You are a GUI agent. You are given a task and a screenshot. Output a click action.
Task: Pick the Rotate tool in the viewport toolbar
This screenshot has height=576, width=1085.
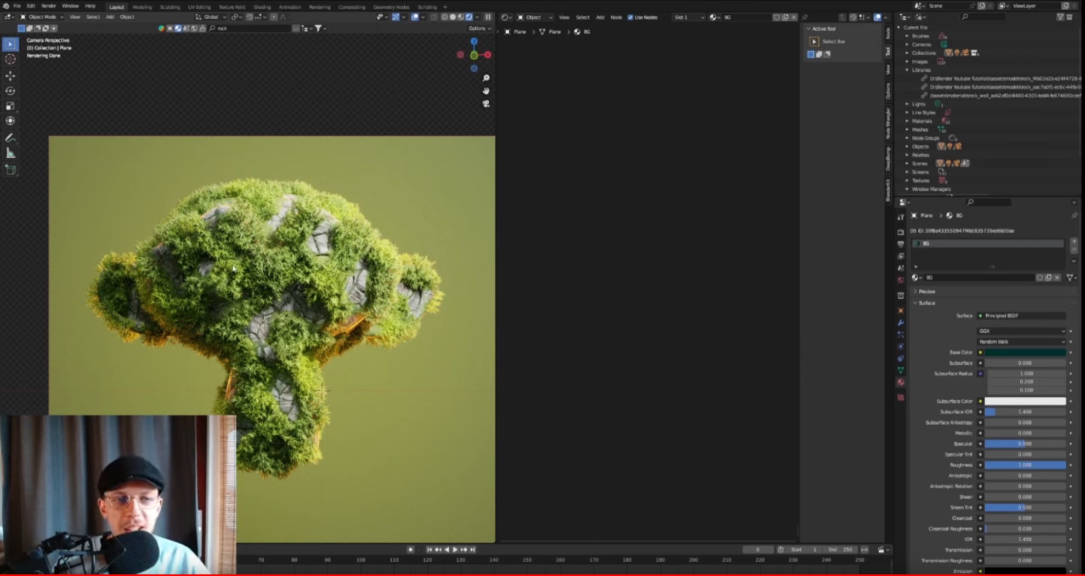pos(10,91)
